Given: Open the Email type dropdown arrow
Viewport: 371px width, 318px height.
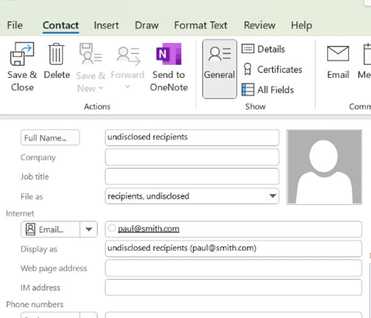Looking at the screenshot, I should pos(89,230).
